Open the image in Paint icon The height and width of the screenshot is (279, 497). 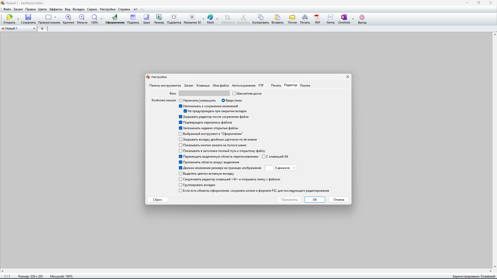pos(210,18)
